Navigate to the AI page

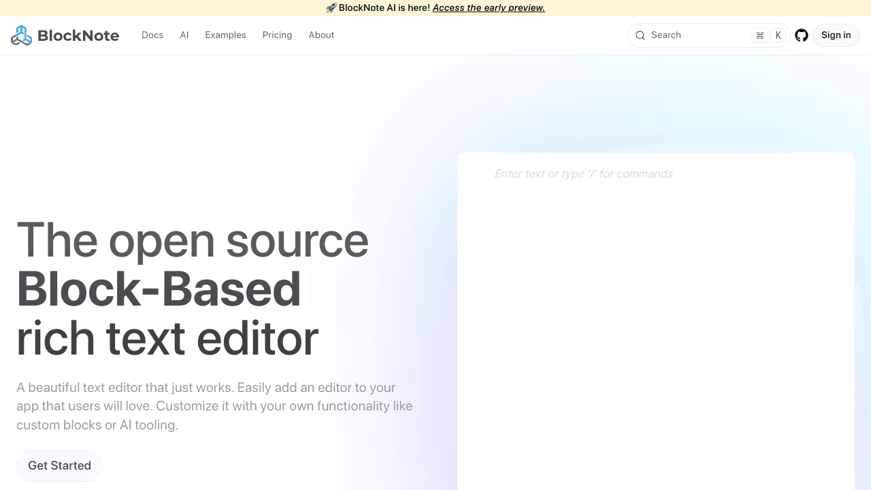pos(184,35)
